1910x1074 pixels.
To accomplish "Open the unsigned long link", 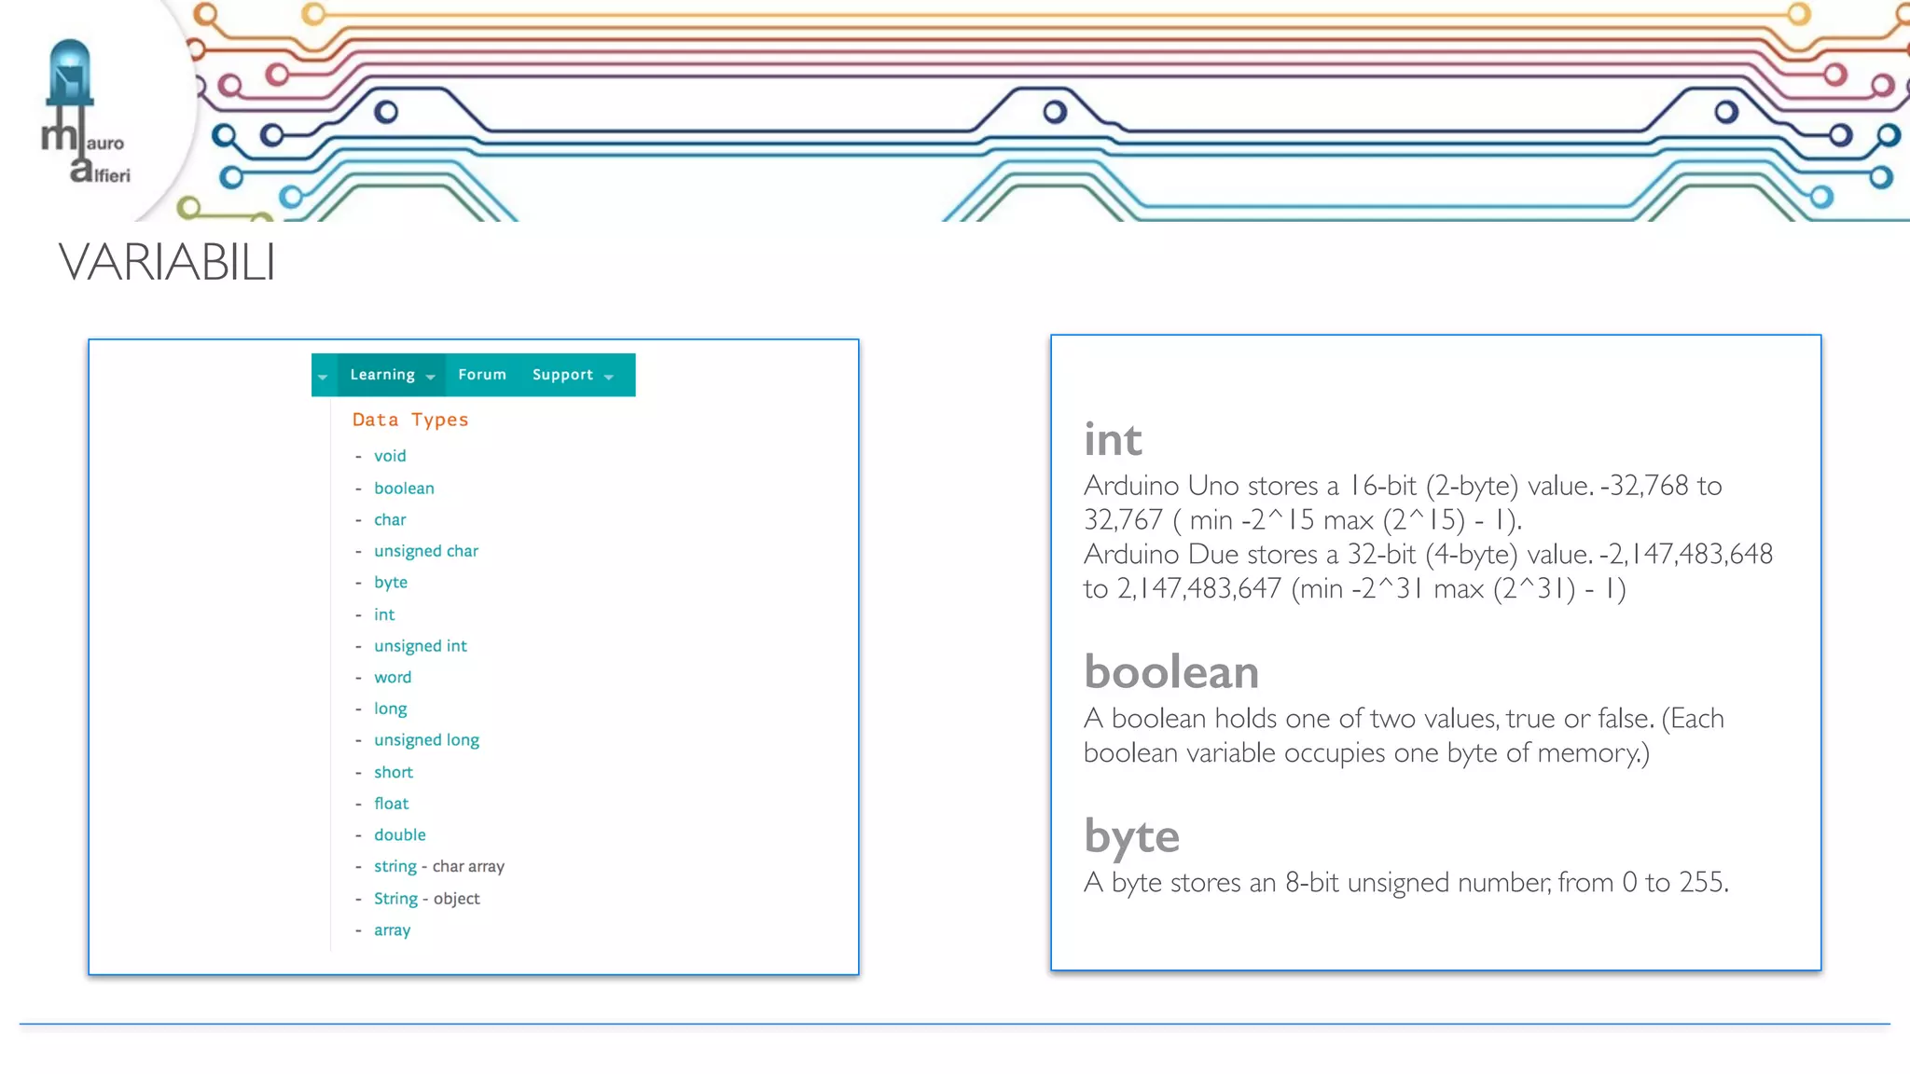I will click(426, 740).
